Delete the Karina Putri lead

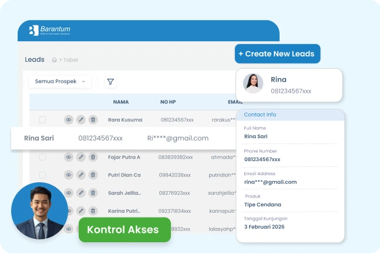click(x=93, y=211)
